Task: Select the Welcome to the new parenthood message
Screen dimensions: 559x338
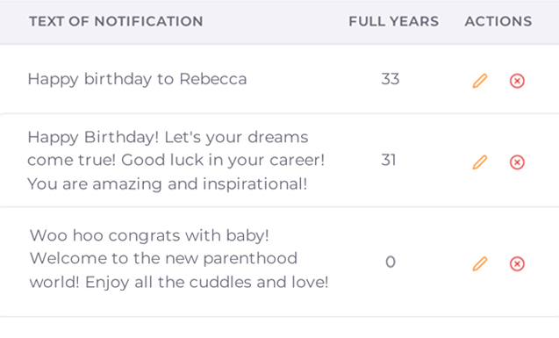Action: point(179,259)
